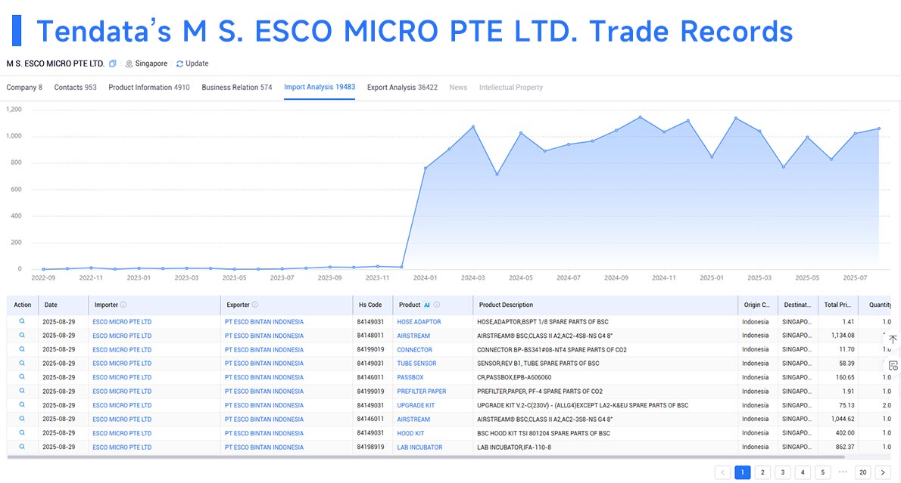Click description 'CR,PASSBOX,EPB-A606060'
The width and height of the screenshot is (901, 483).
tap(513, 377)
